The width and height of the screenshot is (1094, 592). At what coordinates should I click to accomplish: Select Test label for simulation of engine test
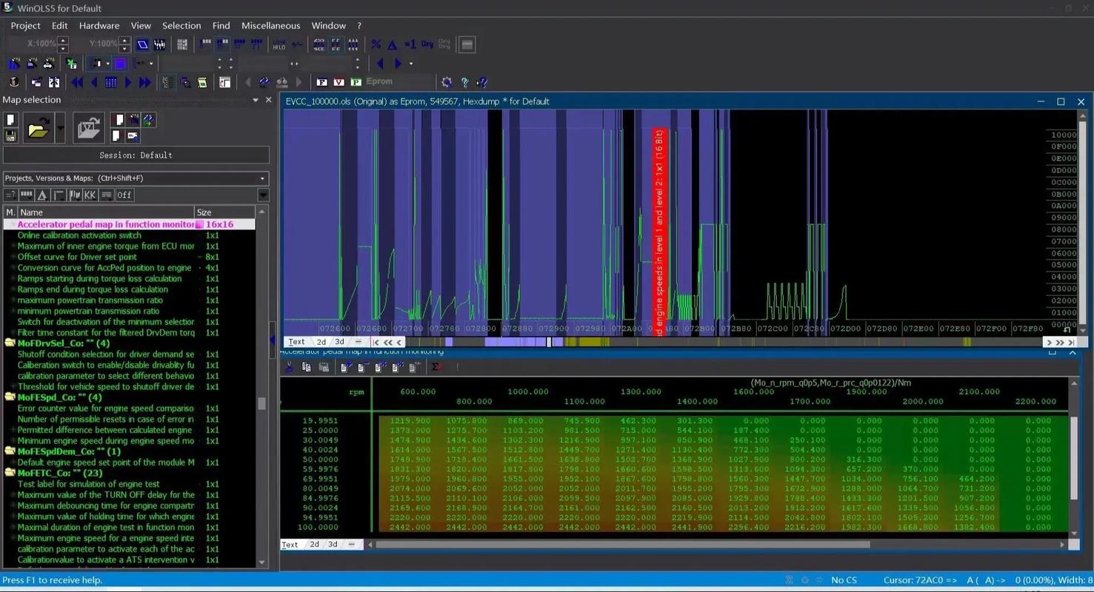tap(89, 484)
